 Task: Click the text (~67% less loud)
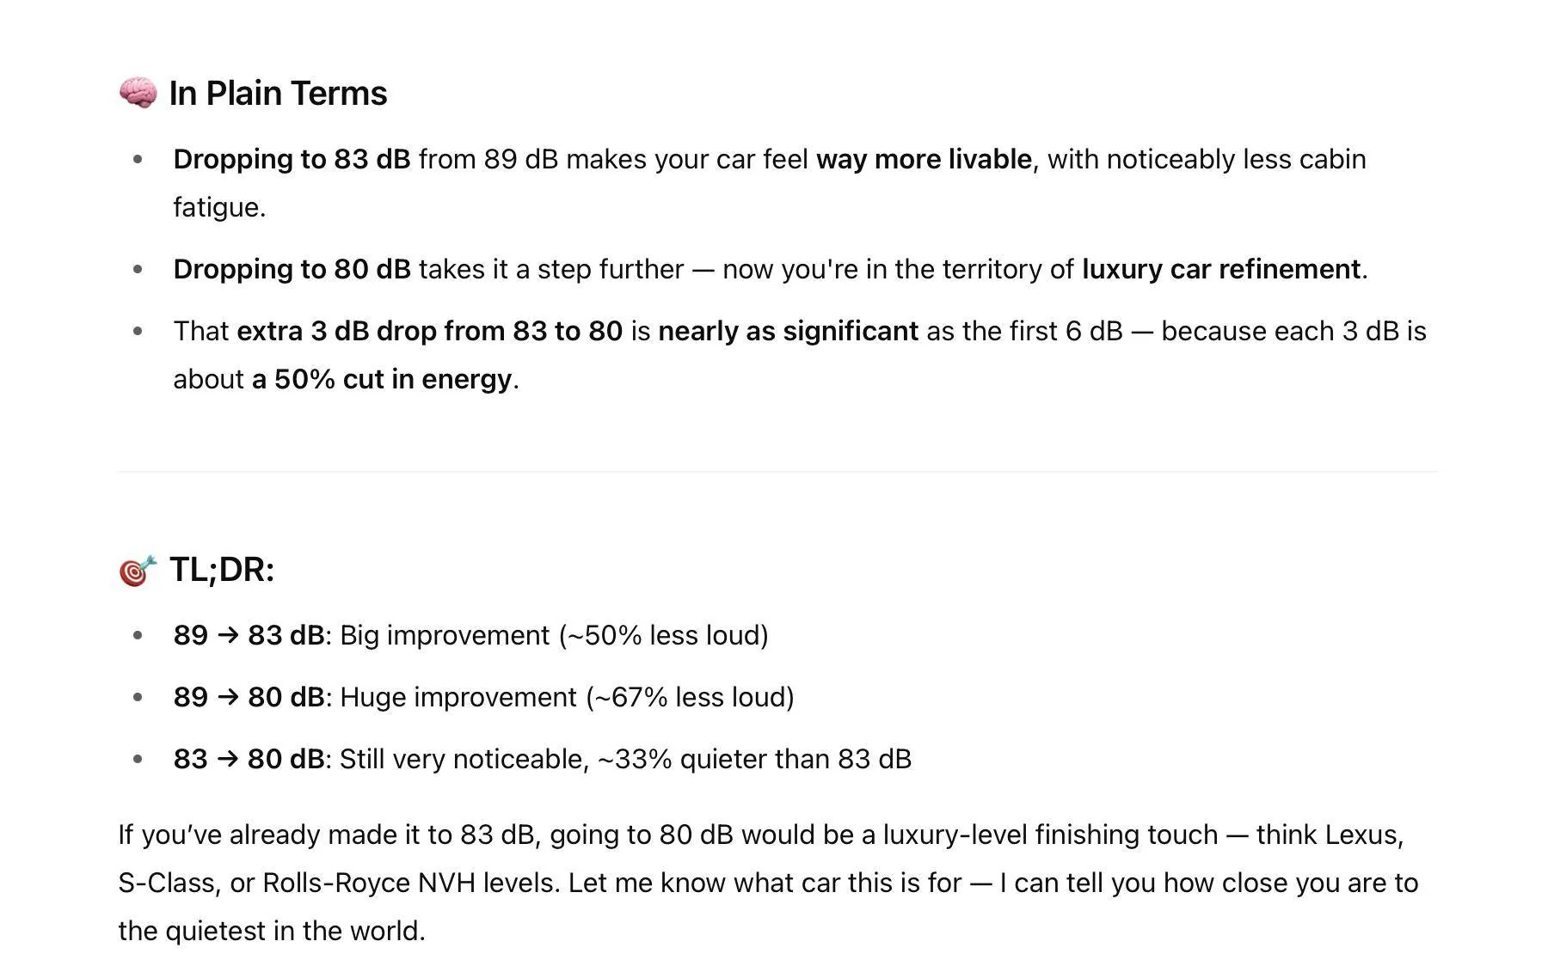(690, 697)
